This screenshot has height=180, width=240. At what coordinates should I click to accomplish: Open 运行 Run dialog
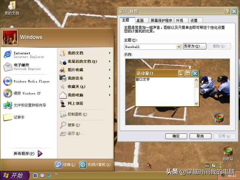pyautogui.click(x=72, y=133)
